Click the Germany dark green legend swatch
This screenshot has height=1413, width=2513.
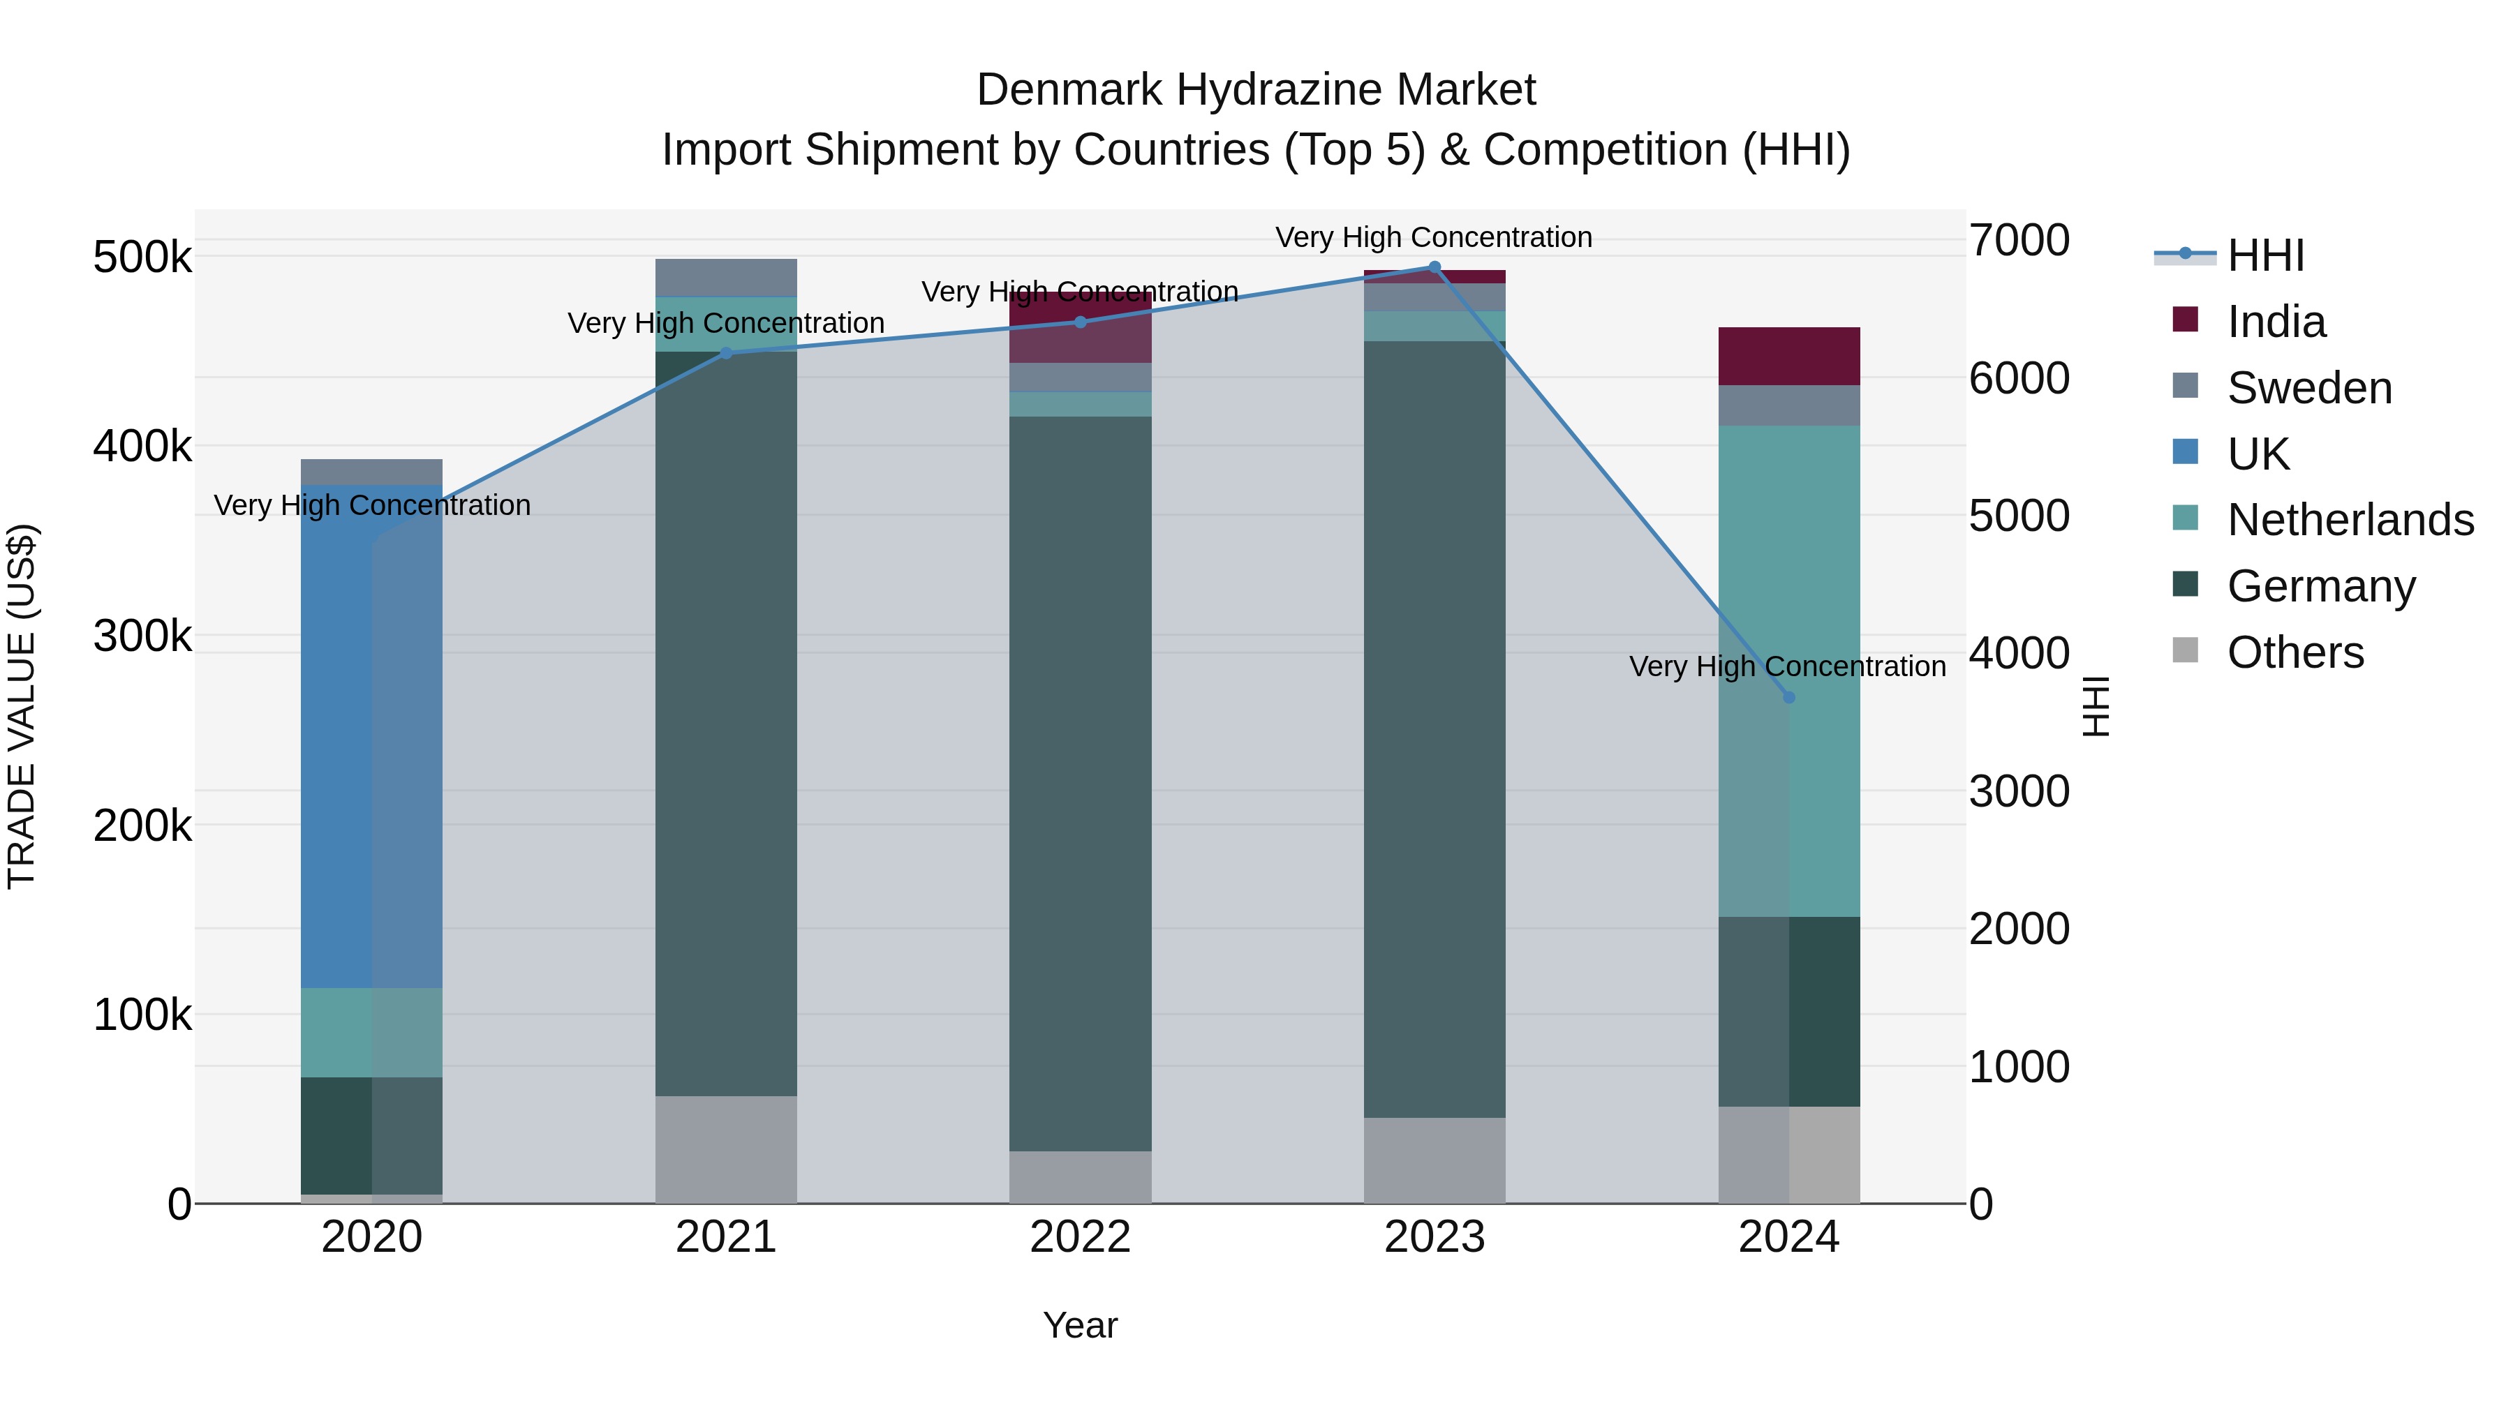tap(2185, 584)
